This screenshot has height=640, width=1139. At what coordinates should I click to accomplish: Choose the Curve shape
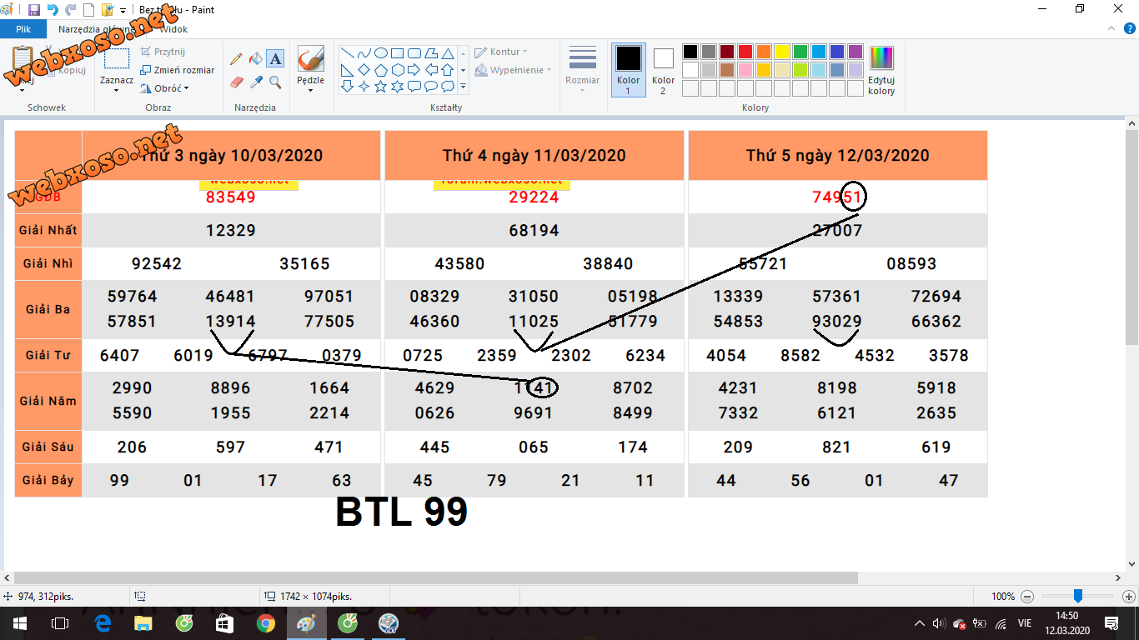tap(364, 52)
